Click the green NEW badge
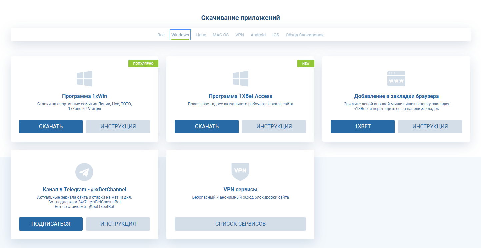Screen dimensions: 481x248 point(306,63)
